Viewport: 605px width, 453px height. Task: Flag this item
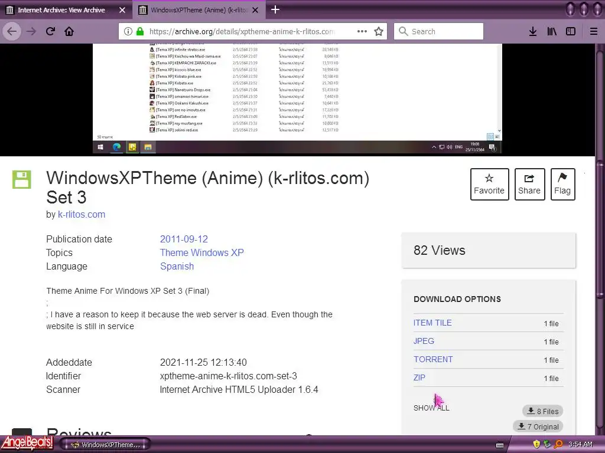[562, 184]
